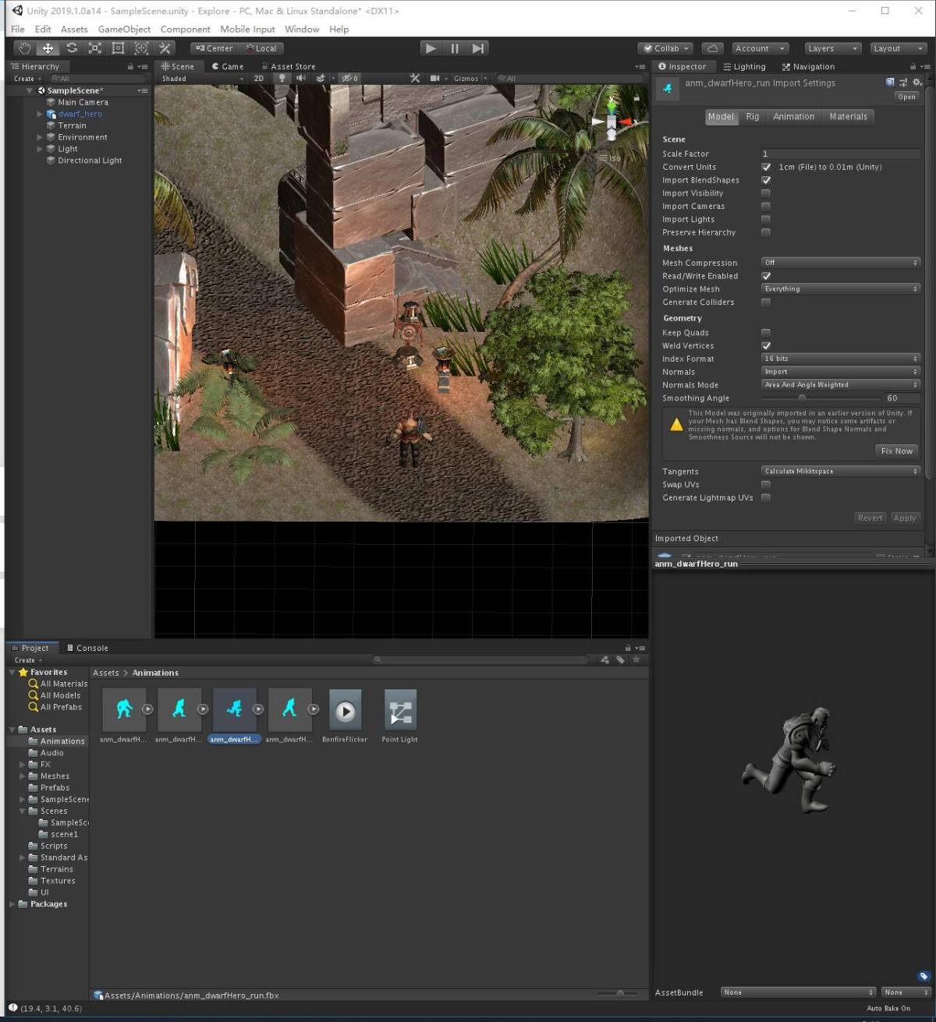Image resolution: width=936 pixels, height=1022 pixels.
Task: Open Index Format dropdown
Action: pos(841,359)
